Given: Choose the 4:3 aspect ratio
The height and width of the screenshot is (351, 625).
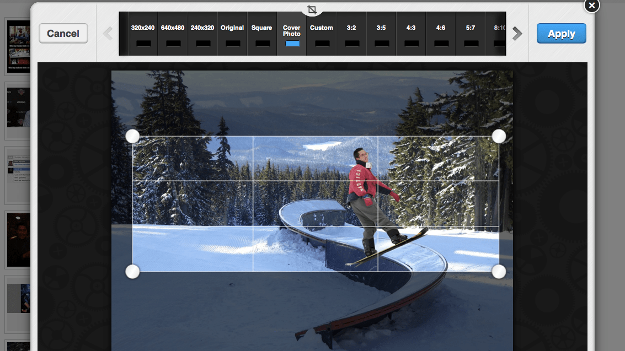Looking at the screenshot, I should pyautogui.click(x=411, y=34).
